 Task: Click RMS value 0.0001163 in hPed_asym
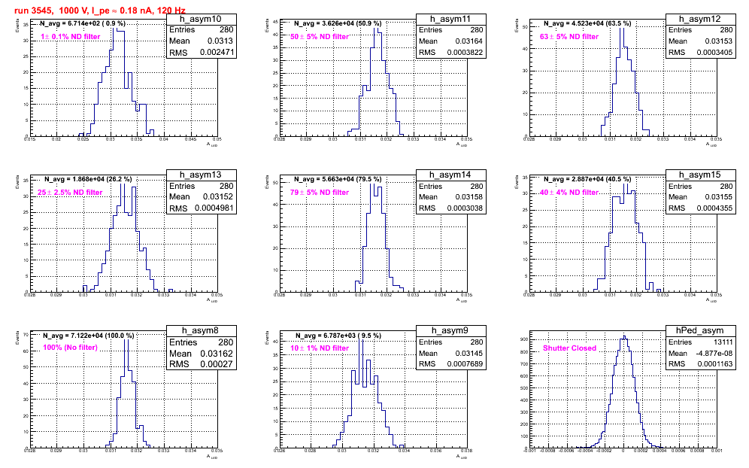pos(714,363)
